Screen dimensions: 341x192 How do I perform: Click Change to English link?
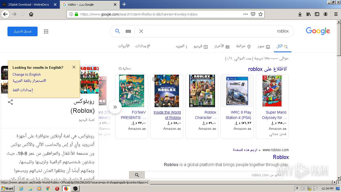(x=27, y=74)
